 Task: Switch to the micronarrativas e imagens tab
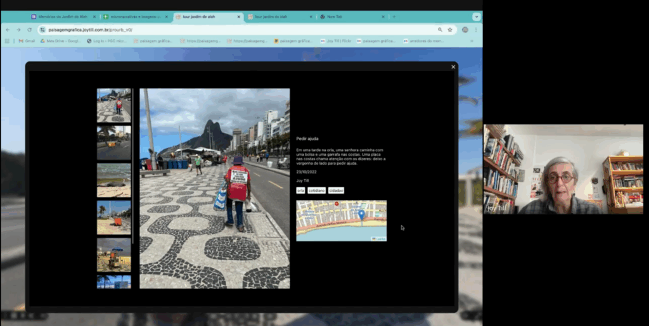point(134,16)
